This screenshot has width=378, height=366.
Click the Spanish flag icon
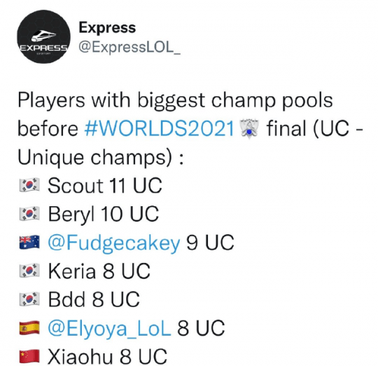point(29,327)
